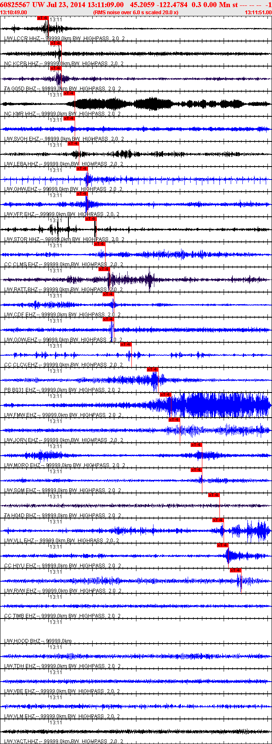This screenshot has height=744, width=272.
Task: Click the red pick flag on the KCPB trace
Action: coord(55,43)
